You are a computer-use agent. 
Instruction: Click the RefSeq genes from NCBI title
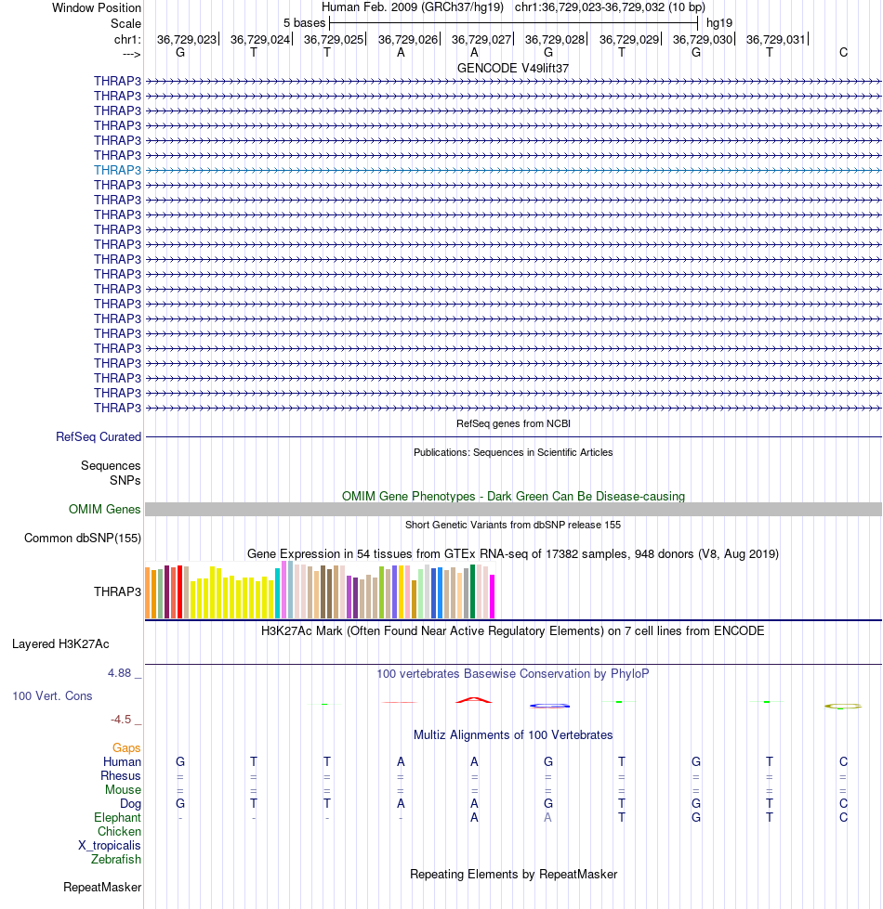tap(513, 423)
